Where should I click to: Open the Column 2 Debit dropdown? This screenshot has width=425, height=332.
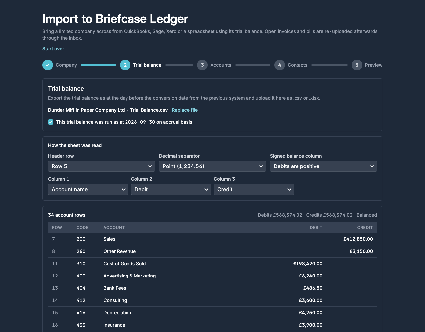pyautogui.click(x=171, y=189)
